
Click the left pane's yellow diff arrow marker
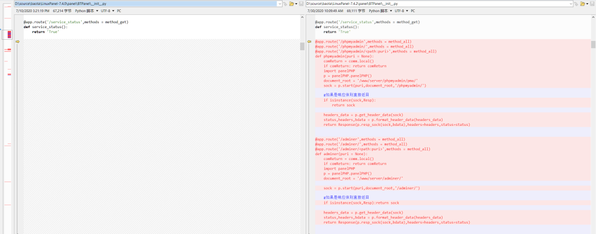(17, 42)
